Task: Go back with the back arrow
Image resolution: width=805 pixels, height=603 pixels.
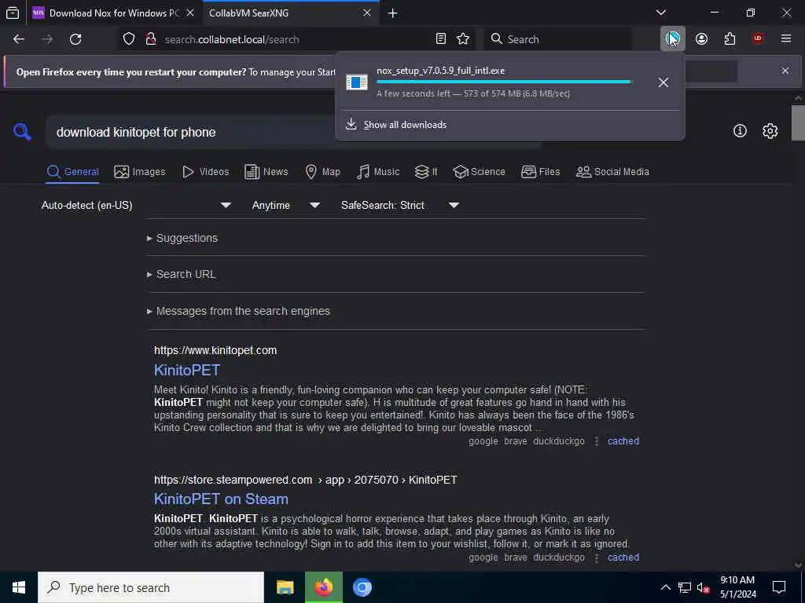Action: pyautogui.click(x=19, y=39)
